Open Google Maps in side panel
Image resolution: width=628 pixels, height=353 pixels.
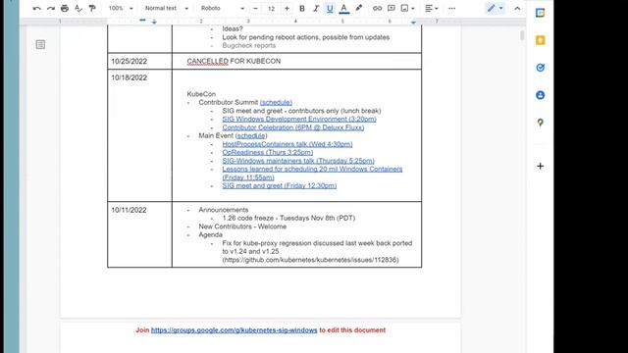541,123
